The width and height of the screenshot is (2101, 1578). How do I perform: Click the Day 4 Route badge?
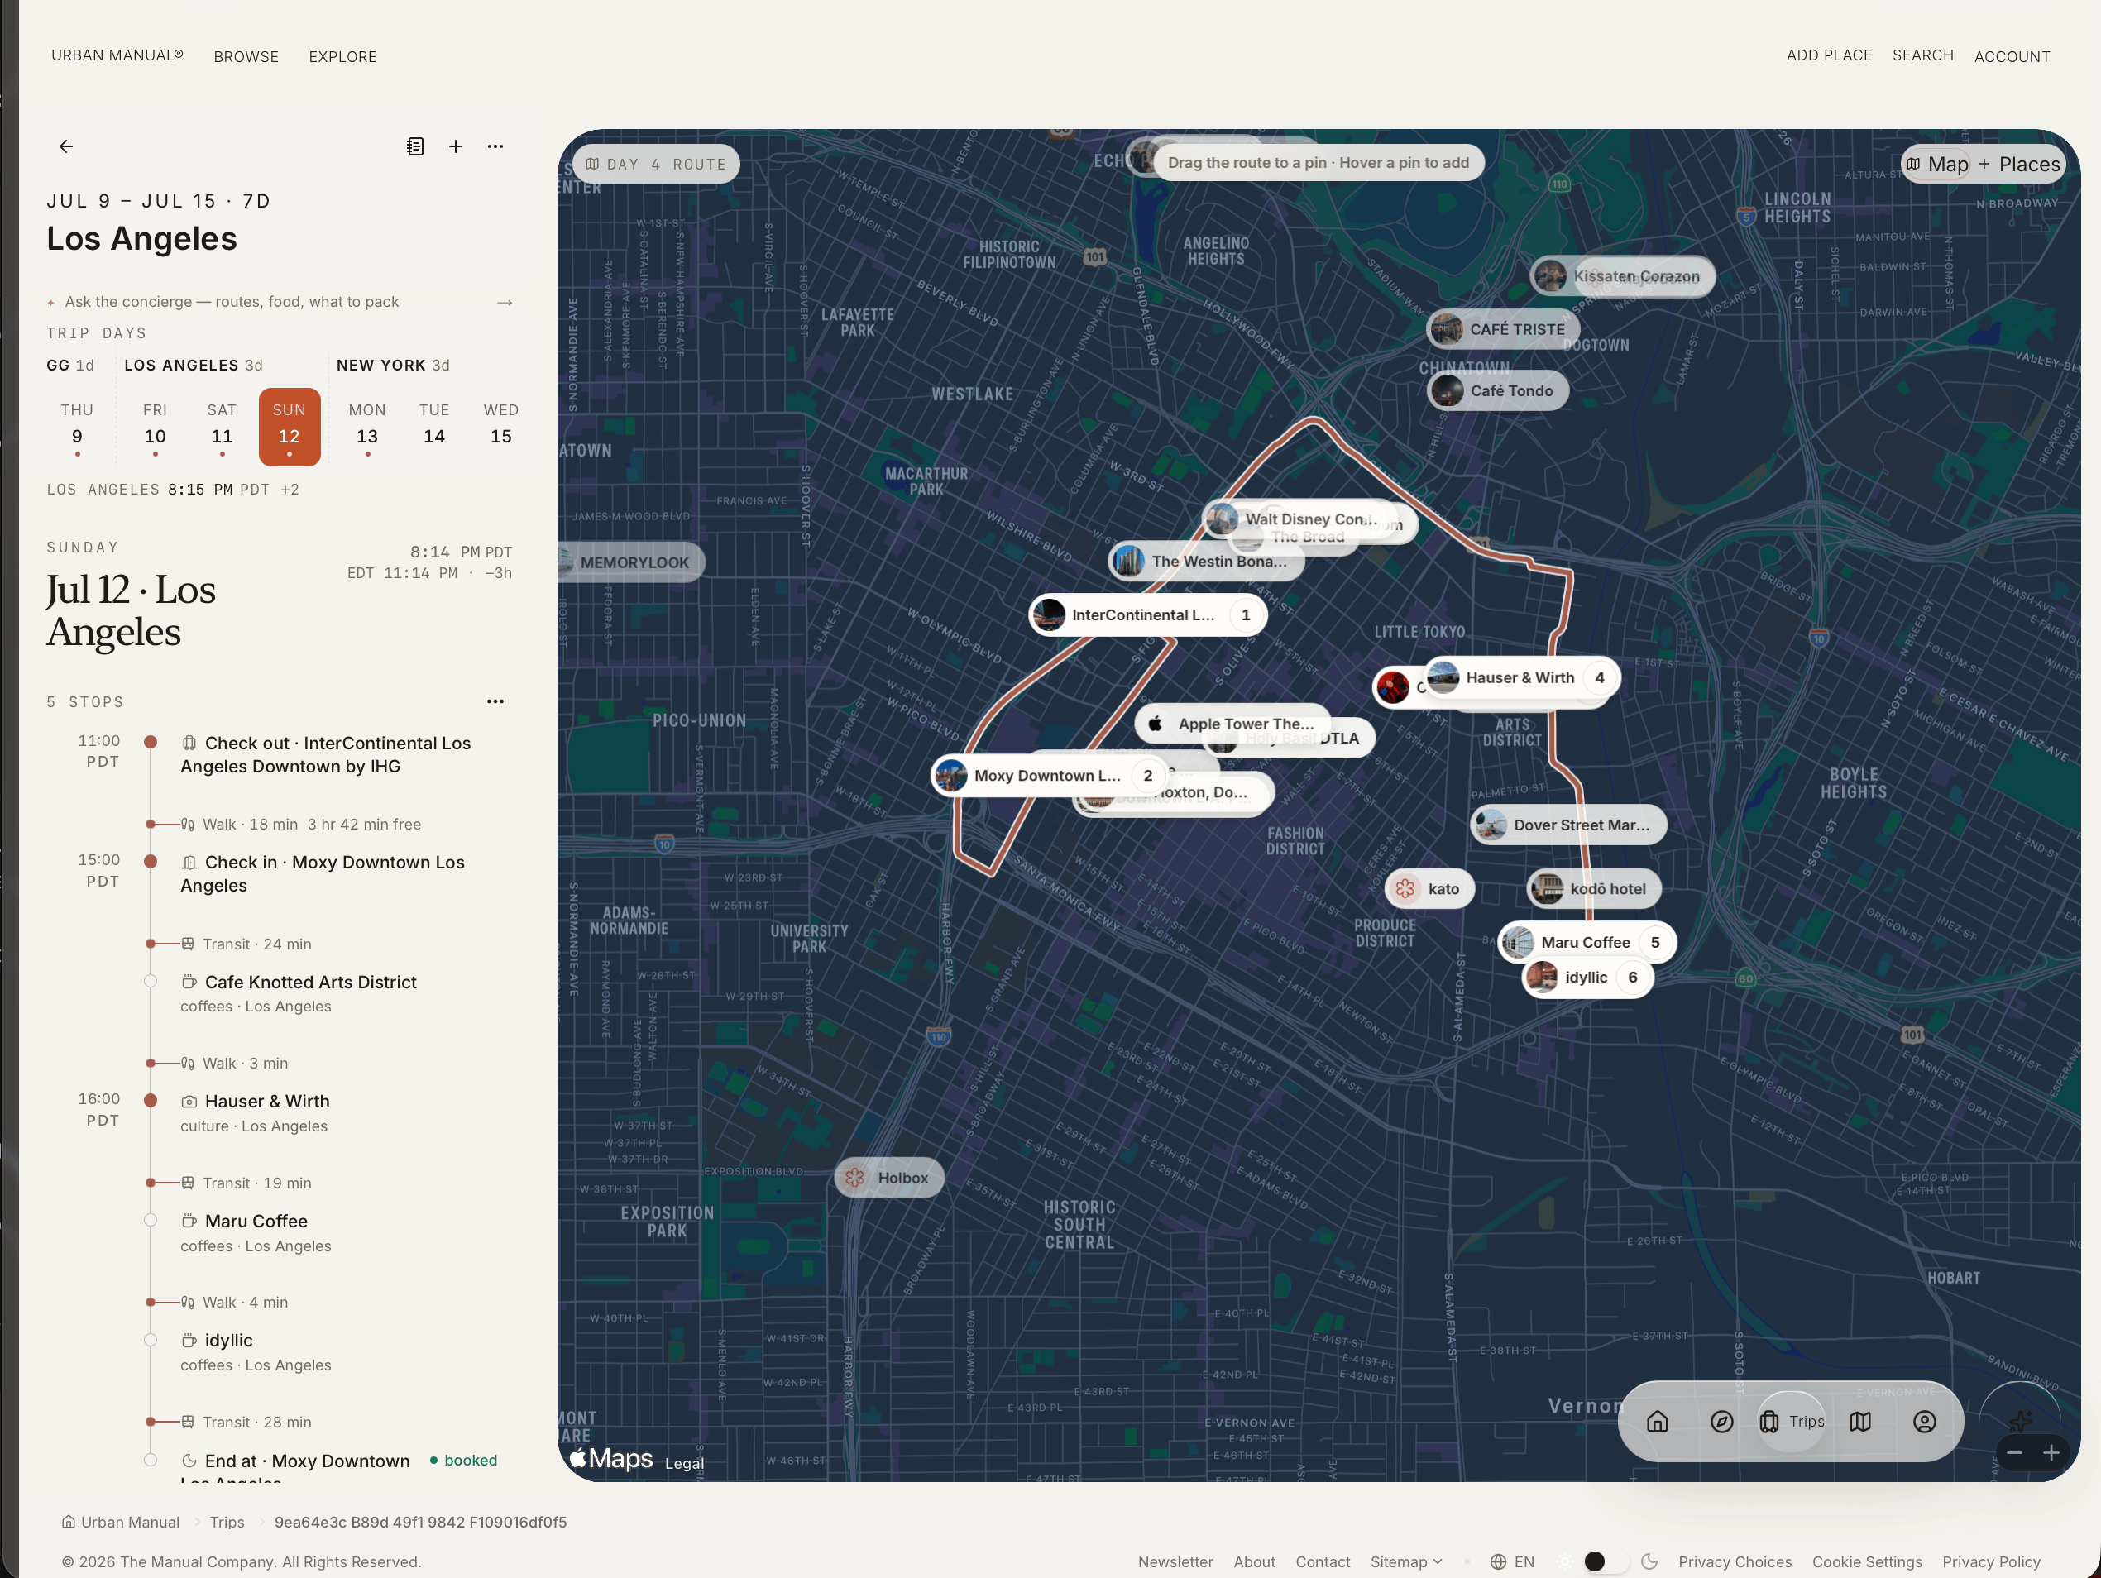point(655,165)
